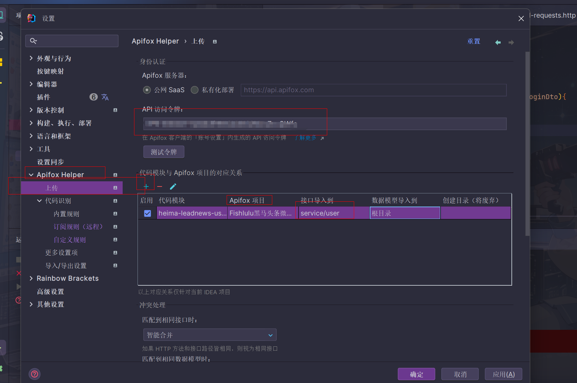The height and width of the screenshot is (383, 577).
Task: Select the Fishlulu黑马头条微... project cell
Action: click(263, 213)
